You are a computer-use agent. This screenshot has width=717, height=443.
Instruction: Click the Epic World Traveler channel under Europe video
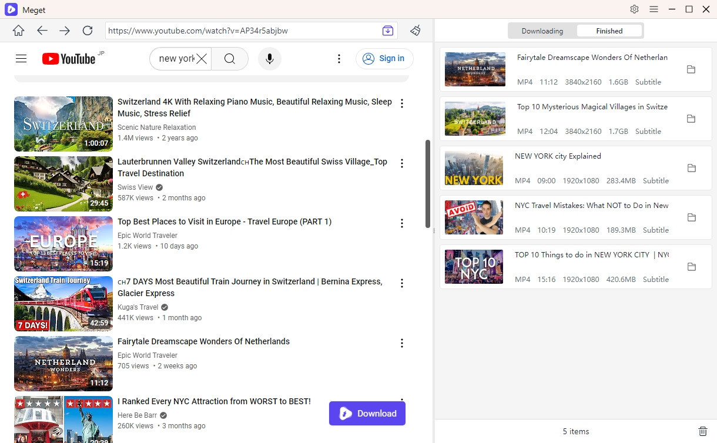148,236
